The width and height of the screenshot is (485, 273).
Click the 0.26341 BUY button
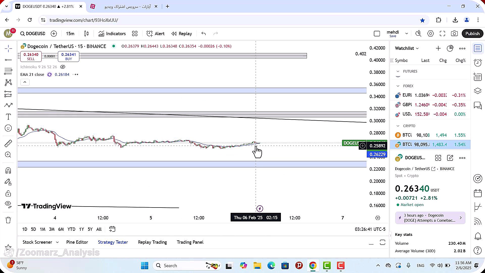tap(68, 56)
